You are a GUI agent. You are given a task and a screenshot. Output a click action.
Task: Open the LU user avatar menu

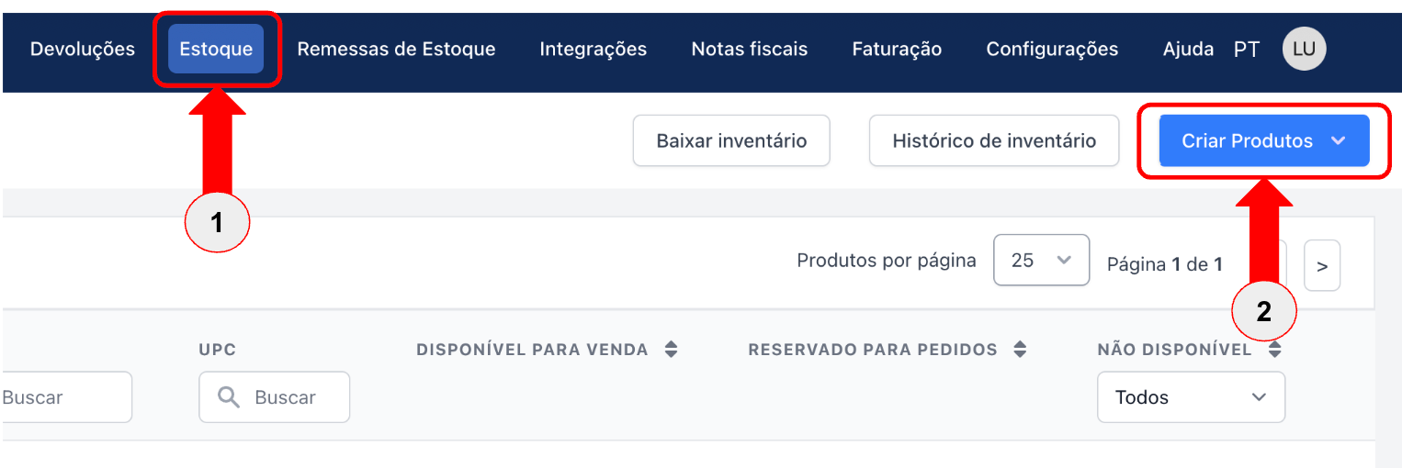click(x=1304, y=50)
